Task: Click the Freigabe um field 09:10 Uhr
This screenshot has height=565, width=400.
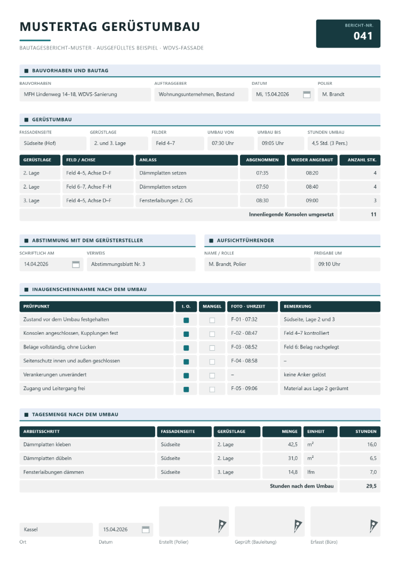Action: pyautogui.click(x=347, y=264)
